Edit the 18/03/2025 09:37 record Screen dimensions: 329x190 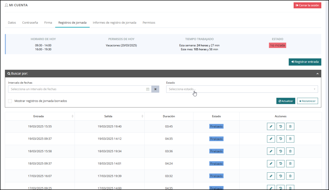tap(271, 163)
